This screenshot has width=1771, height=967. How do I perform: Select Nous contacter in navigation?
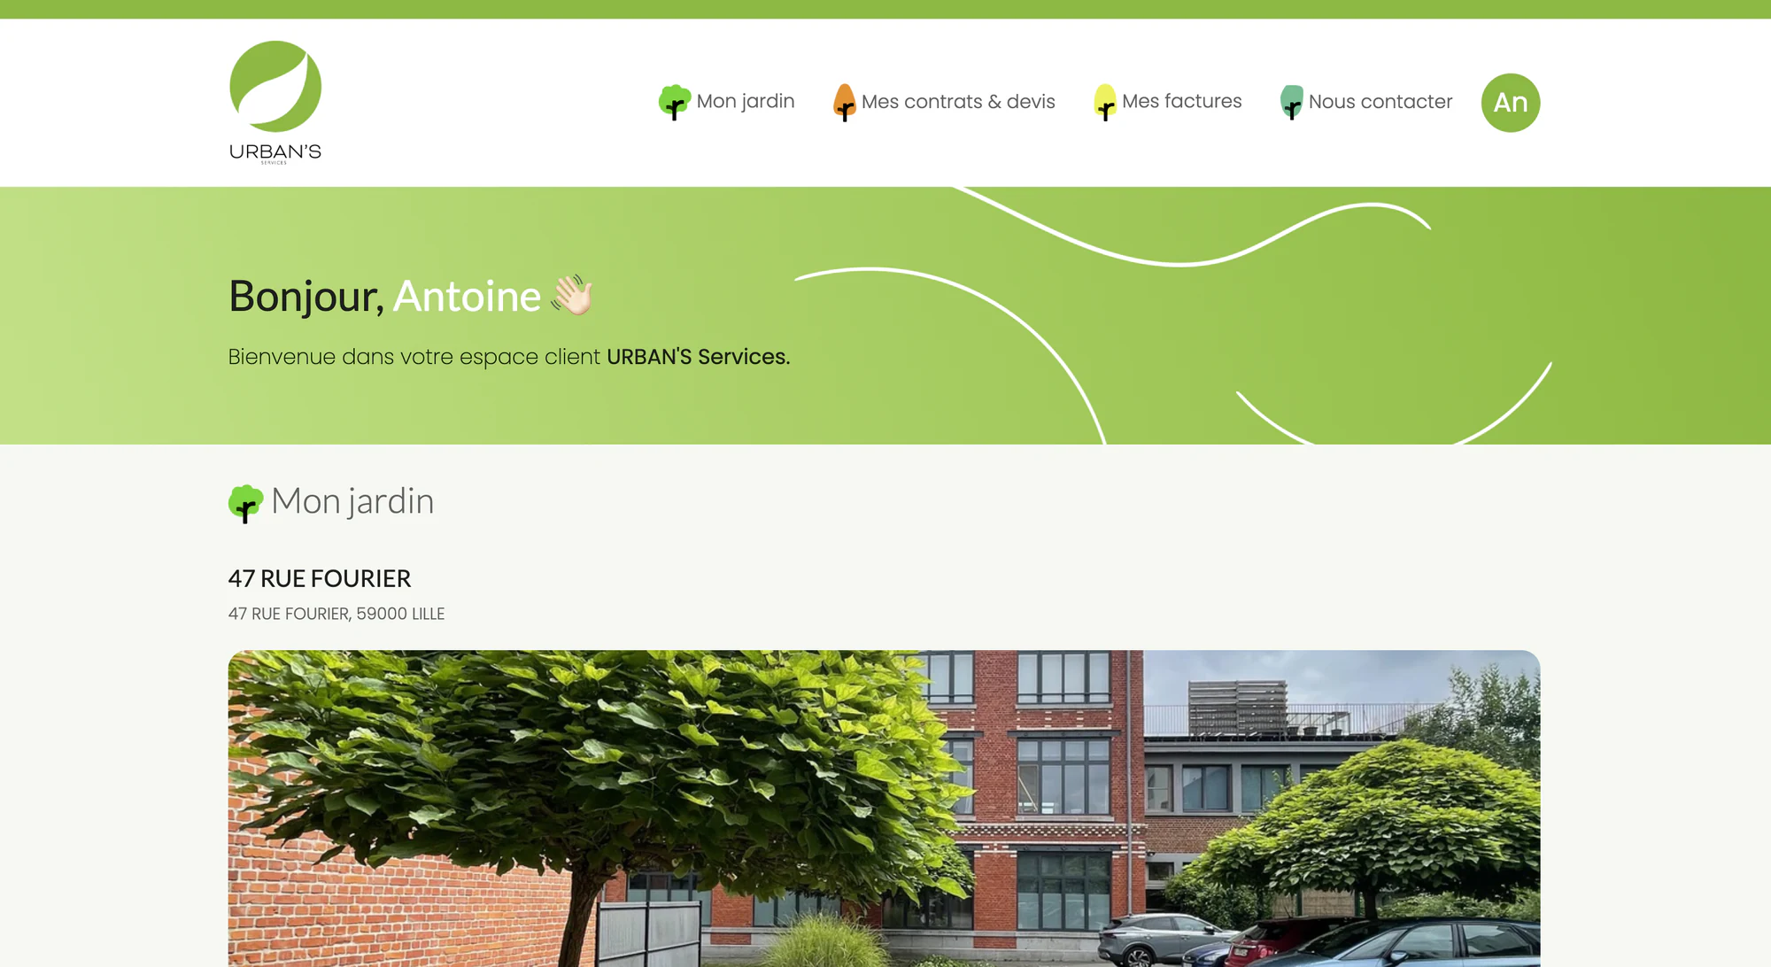pos(1380,102)
